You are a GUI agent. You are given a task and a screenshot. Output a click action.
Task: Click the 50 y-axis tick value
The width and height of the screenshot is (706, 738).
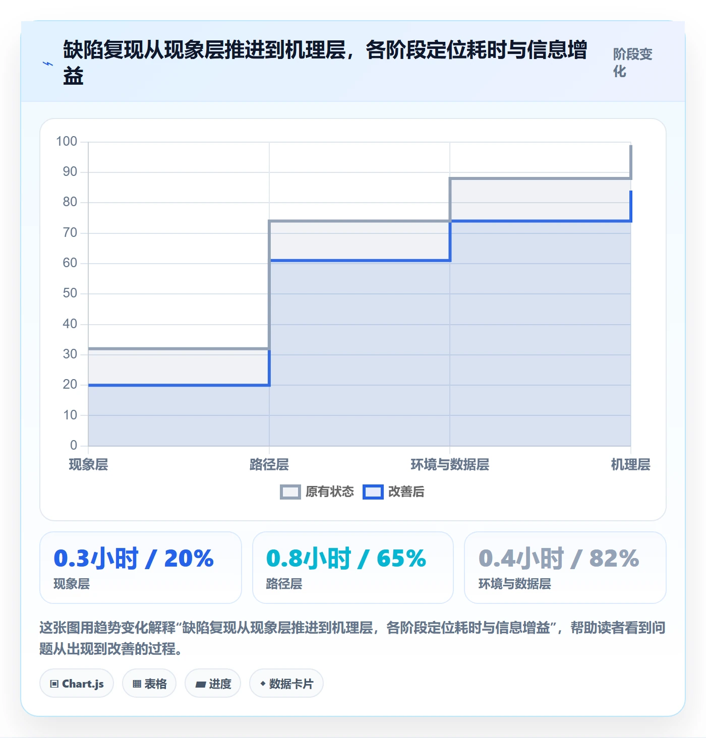(70, 293)
